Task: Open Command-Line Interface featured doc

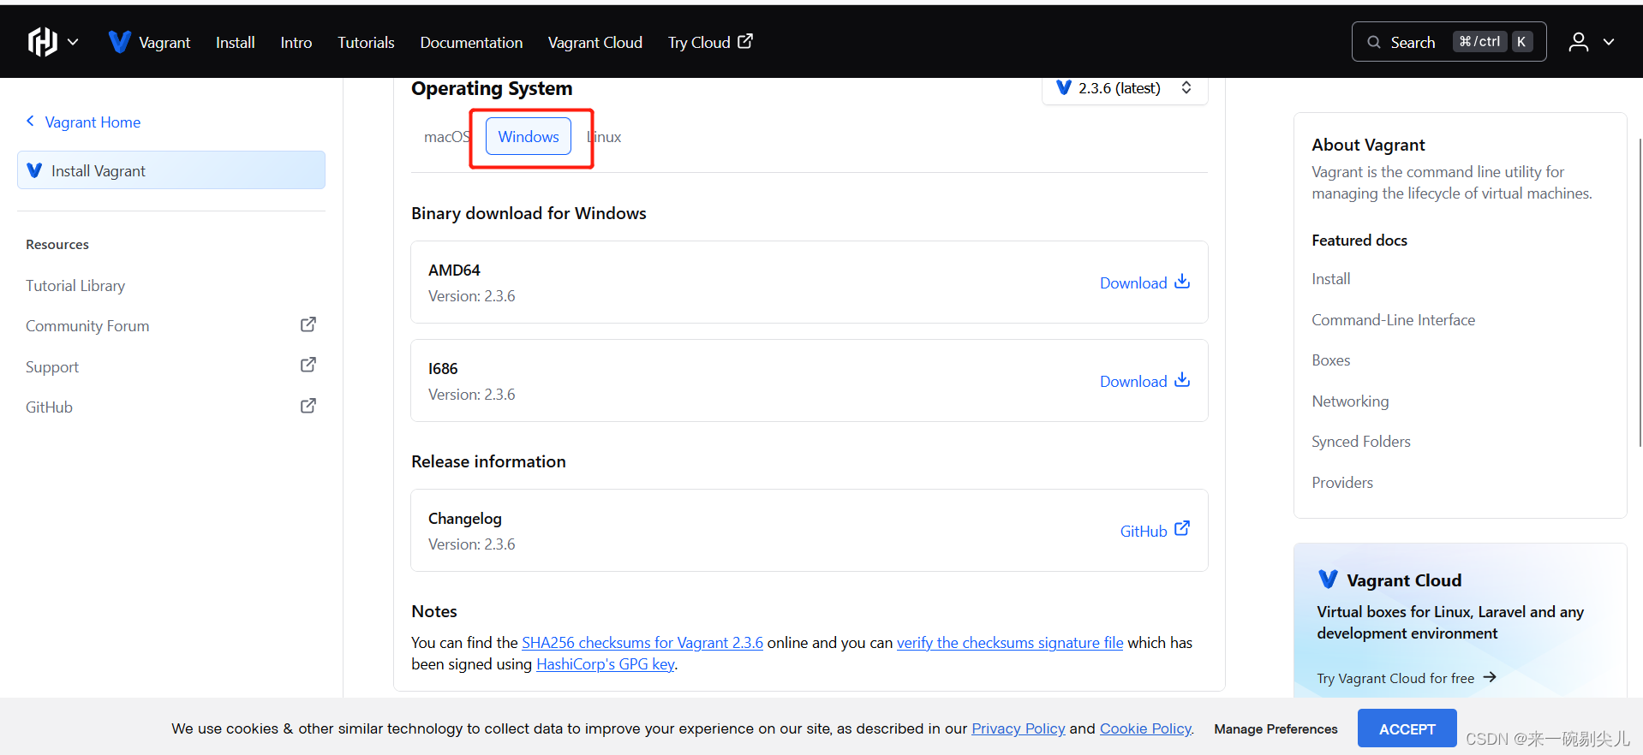Action: pyautogui.click(x=1394, y=319)
